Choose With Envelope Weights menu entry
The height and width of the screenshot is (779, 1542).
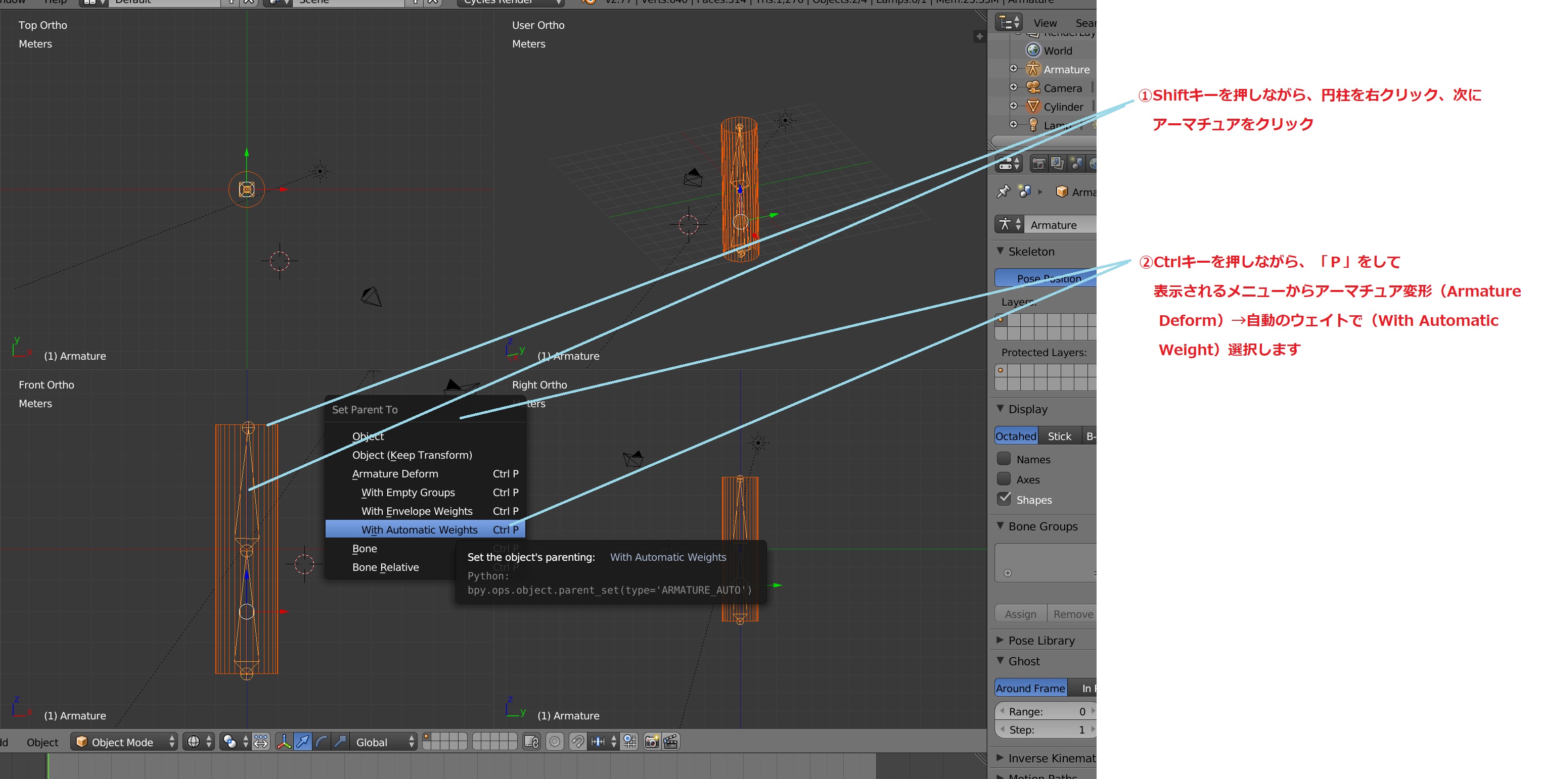point(425,510)
